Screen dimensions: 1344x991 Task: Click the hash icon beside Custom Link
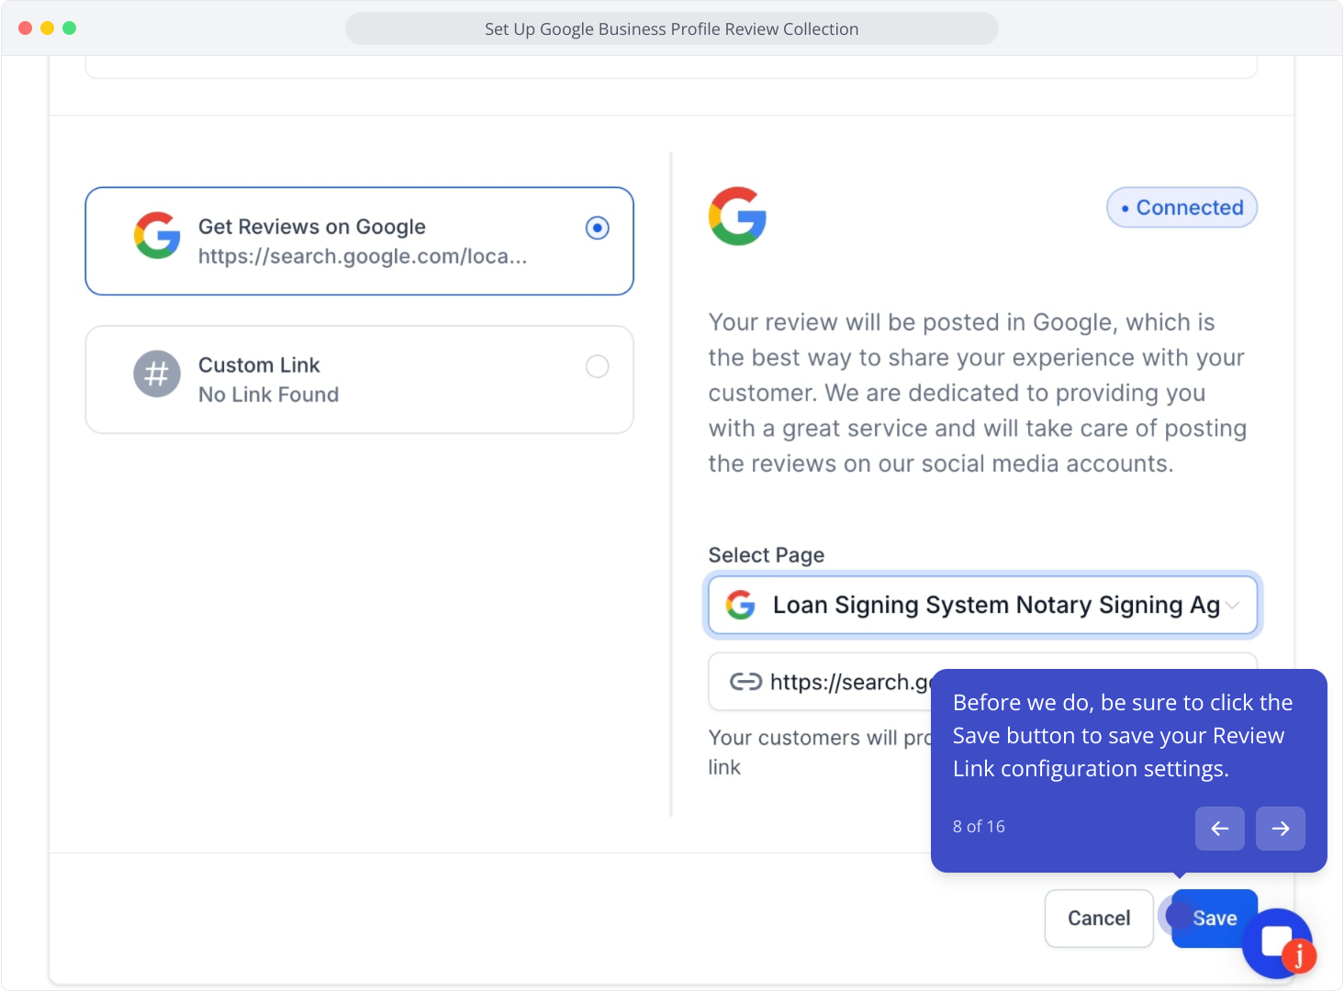pos(157,374)
